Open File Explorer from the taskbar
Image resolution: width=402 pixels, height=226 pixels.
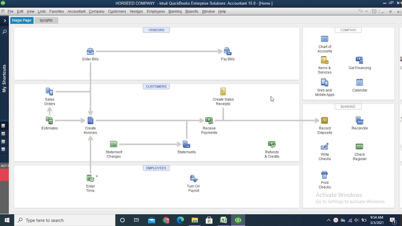(x=195, y=220)
